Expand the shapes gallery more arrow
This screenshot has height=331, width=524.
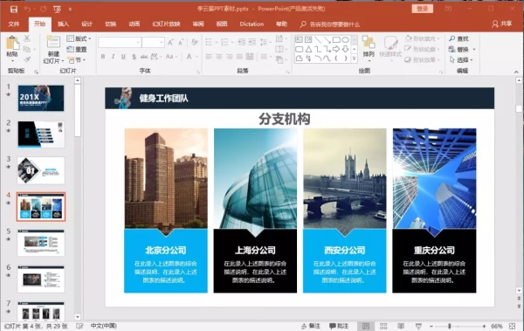tap(355, 59)
